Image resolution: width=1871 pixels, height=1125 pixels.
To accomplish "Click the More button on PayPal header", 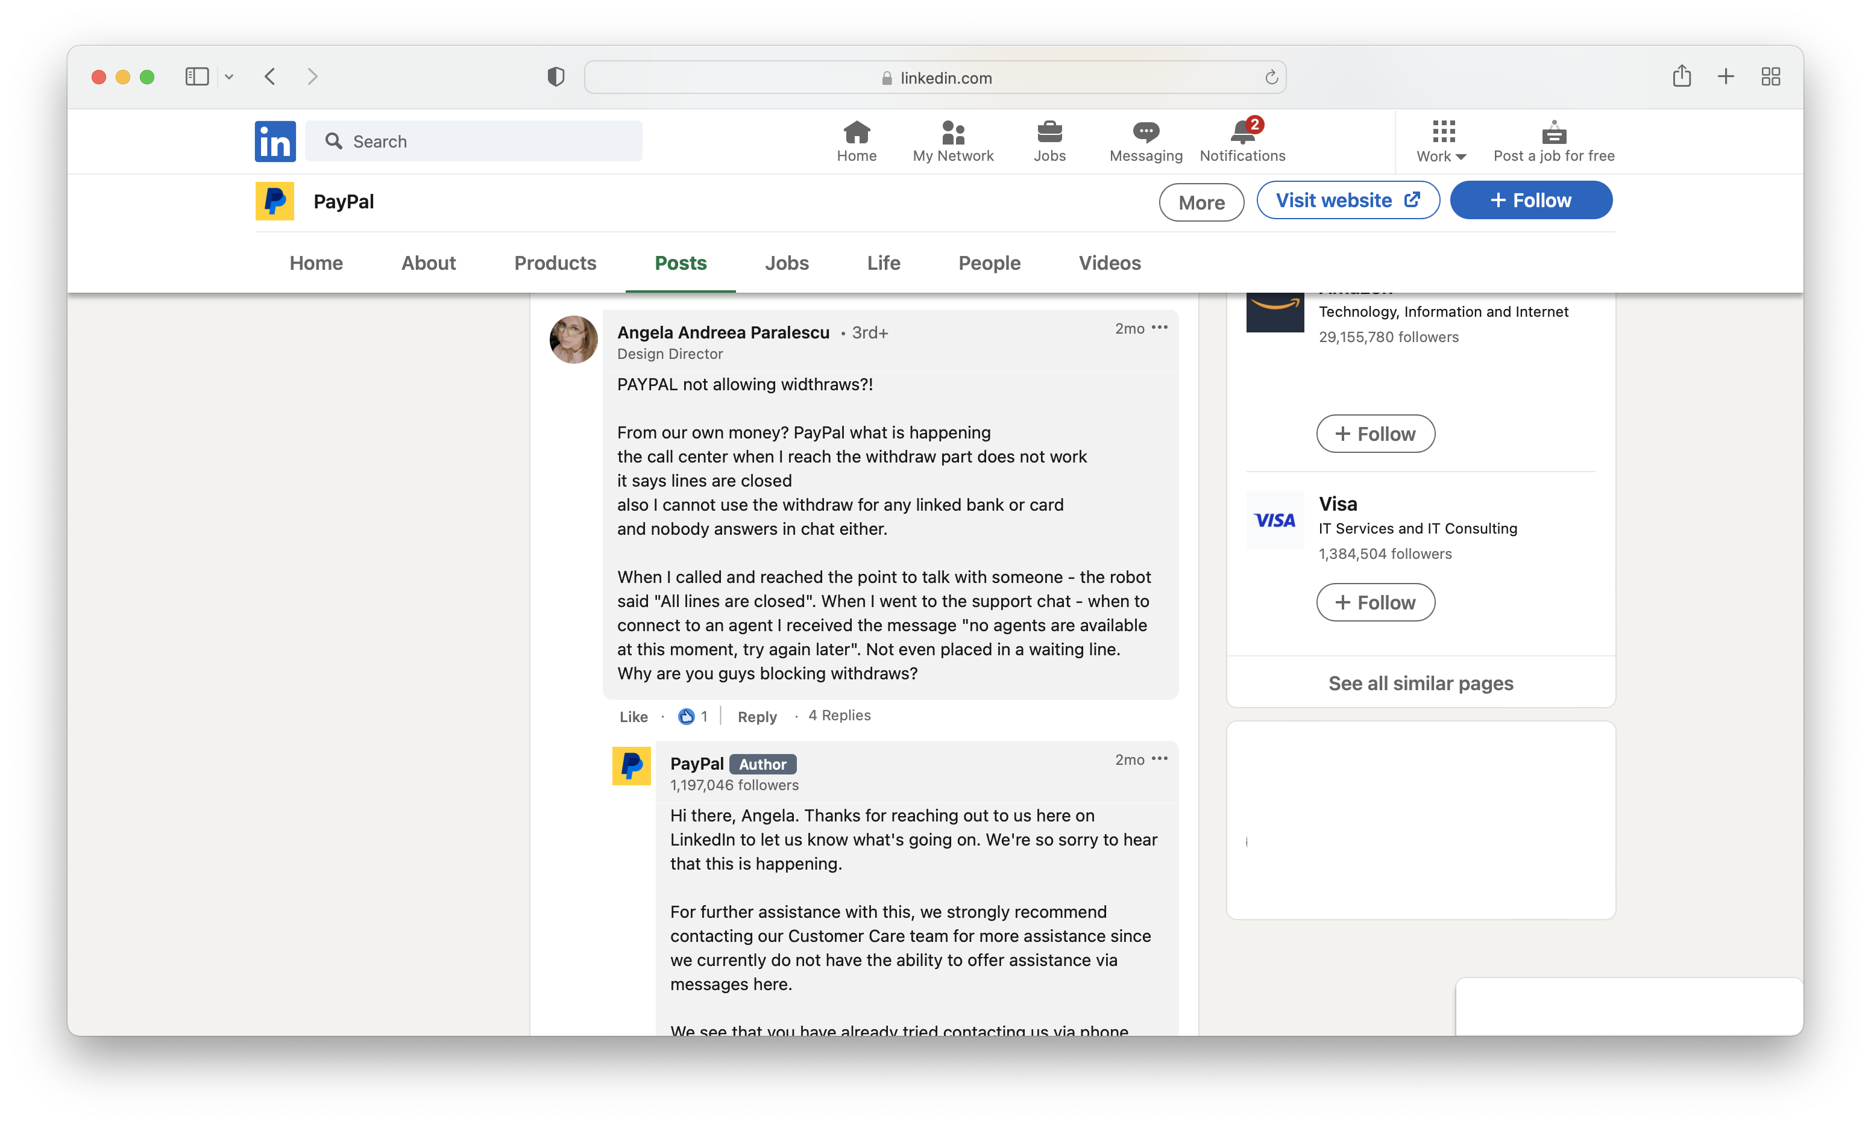I will pyautogui.click(x=1201, y=202).
